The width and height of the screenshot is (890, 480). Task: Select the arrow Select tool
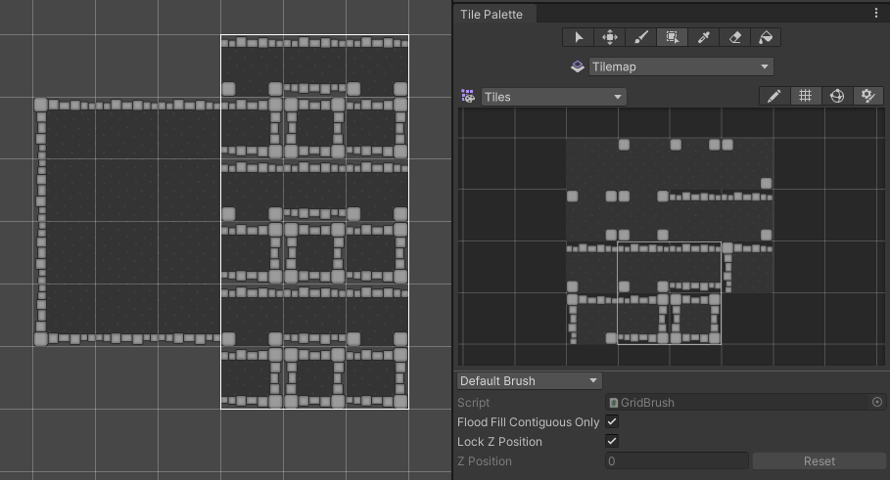click(579, 37)
